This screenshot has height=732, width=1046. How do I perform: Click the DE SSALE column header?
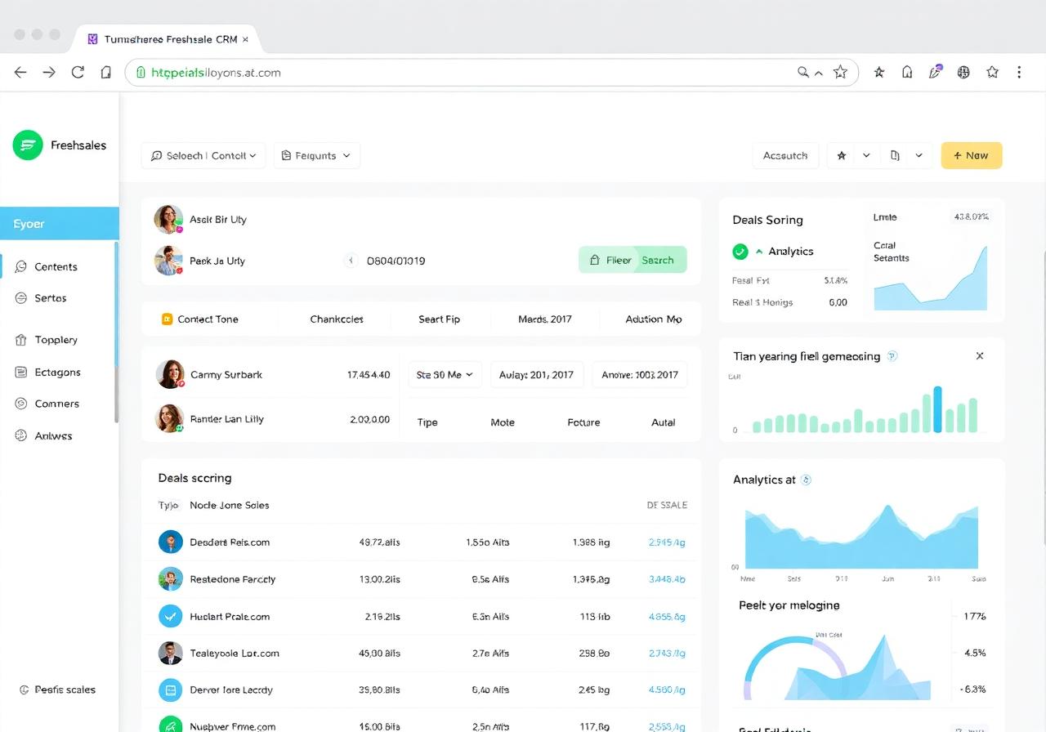click(667, 505)
